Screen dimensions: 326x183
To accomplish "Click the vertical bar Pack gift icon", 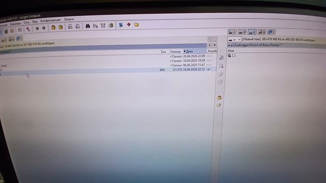I will pos(220,98).
